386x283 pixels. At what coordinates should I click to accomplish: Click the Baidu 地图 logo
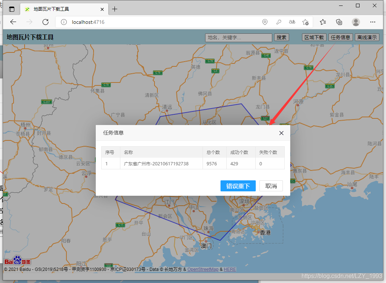(x=18, y=260)
